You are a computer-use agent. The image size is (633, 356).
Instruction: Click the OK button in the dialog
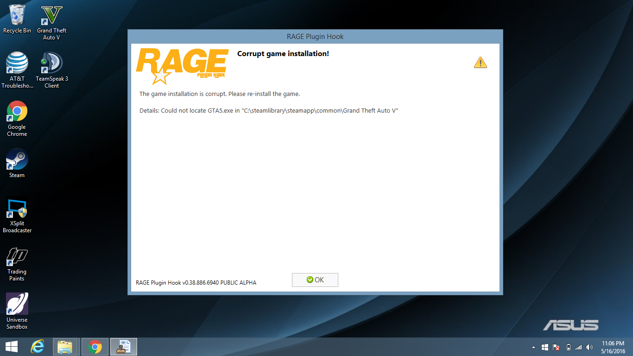click(x=315, y=280)
